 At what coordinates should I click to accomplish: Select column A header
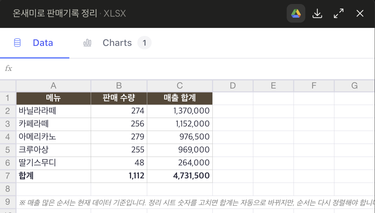click(x=53, y=86)
